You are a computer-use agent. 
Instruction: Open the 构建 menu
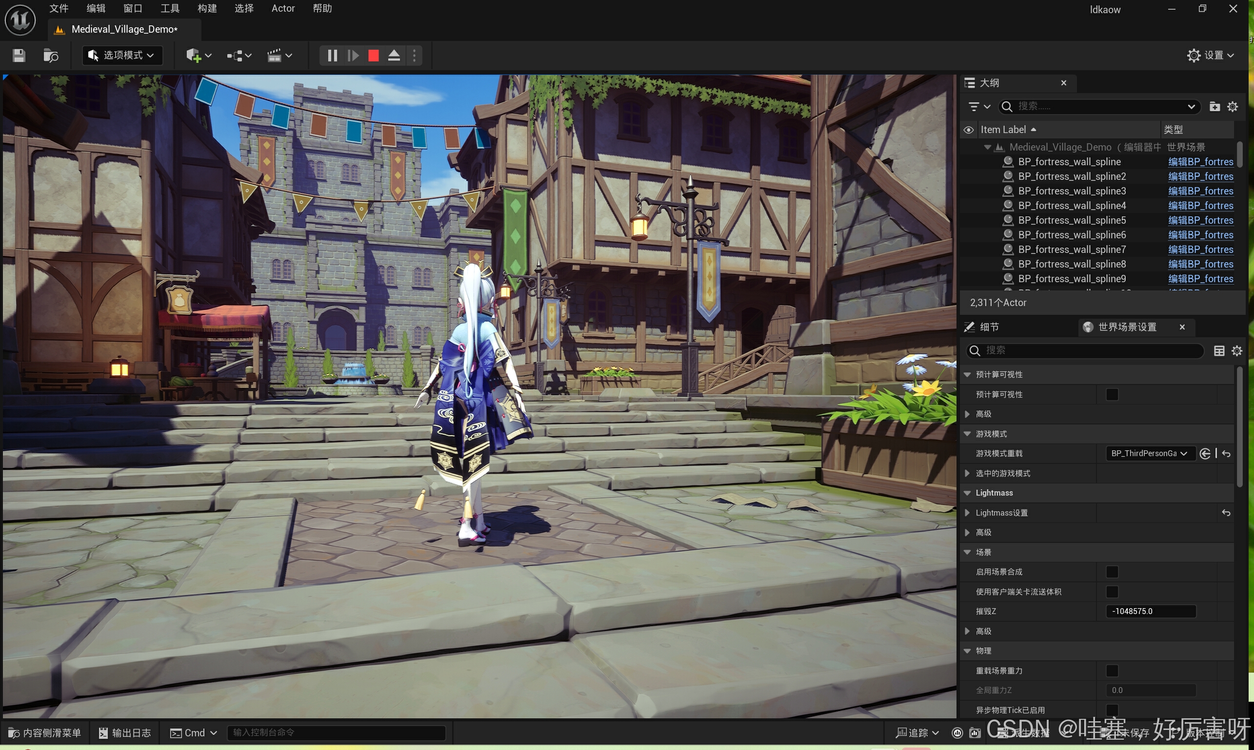[207, 9]
